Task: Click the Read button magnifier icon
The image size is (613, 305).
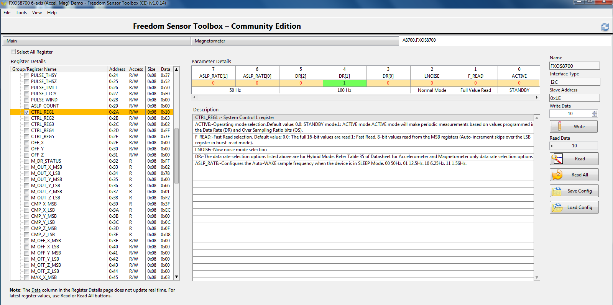Action: click(x=557, y=158)
